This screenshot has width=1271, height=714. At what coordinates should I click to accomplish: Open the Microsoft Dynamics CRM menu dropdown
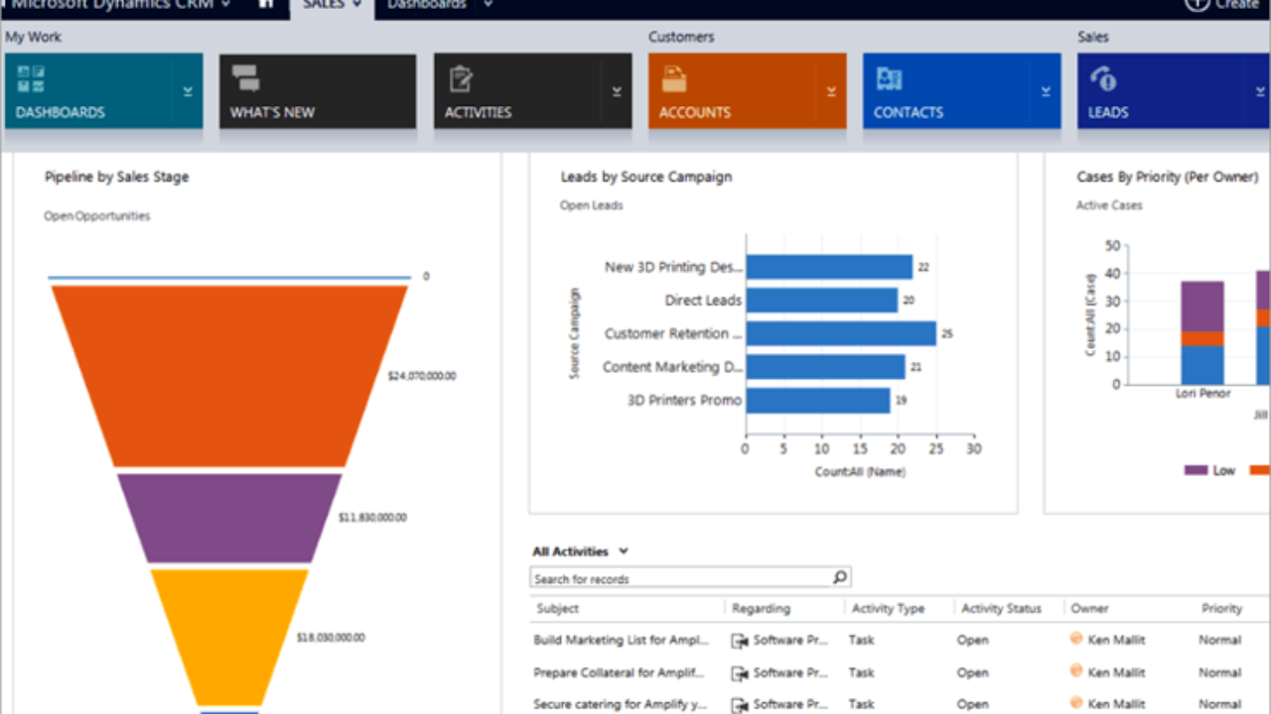226,4
